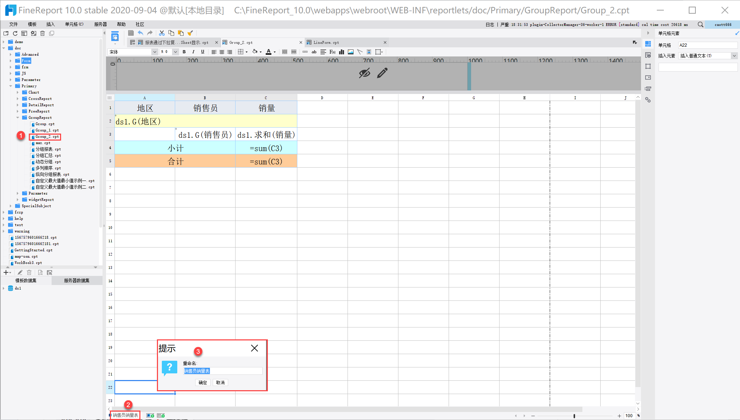Viewport: 740px width, 420px height.
Task: Click the insert chart icon
Action: (x=341, y=52)
